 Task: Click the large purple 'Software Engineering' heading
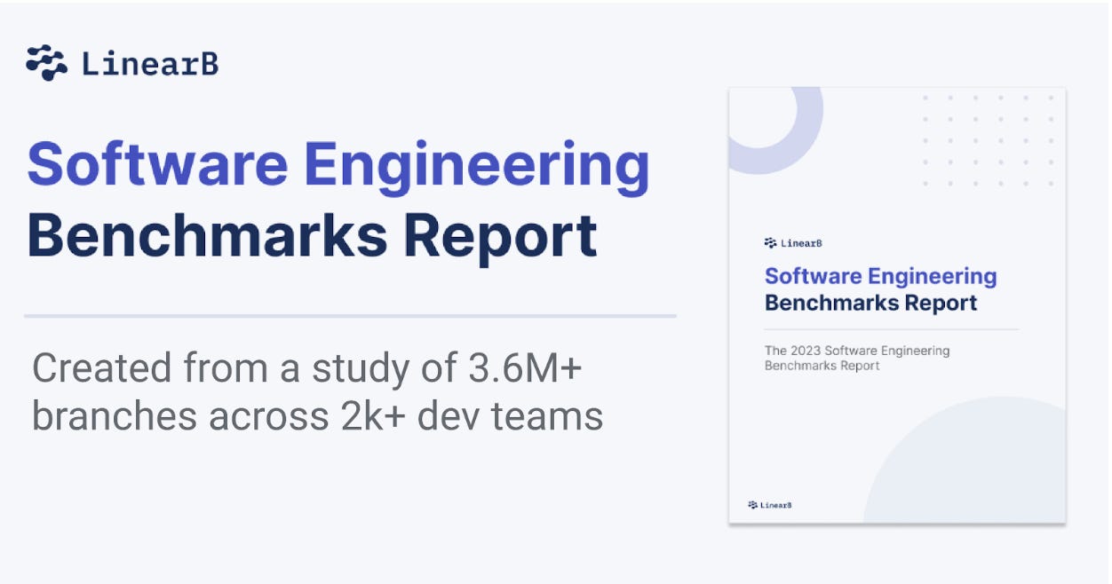(x=338, y=166)
